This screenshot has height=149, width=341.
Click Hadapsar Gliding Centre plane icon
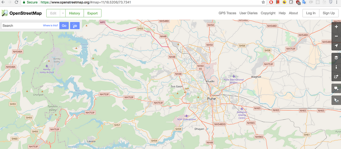pyautogui.click(x=242, y=108)
